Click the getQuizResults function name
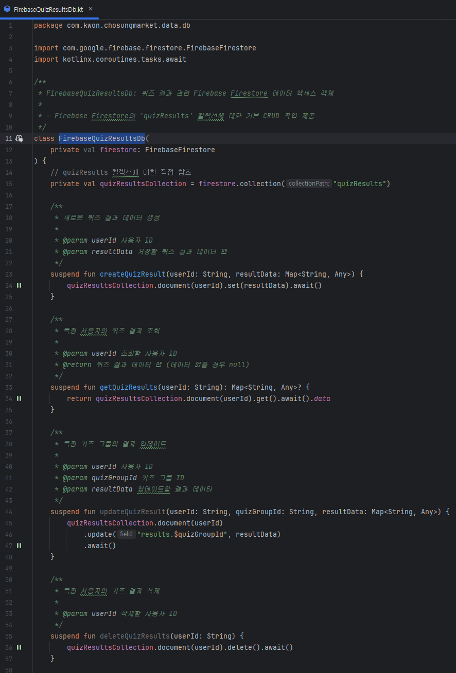 (x=129, y=387)
